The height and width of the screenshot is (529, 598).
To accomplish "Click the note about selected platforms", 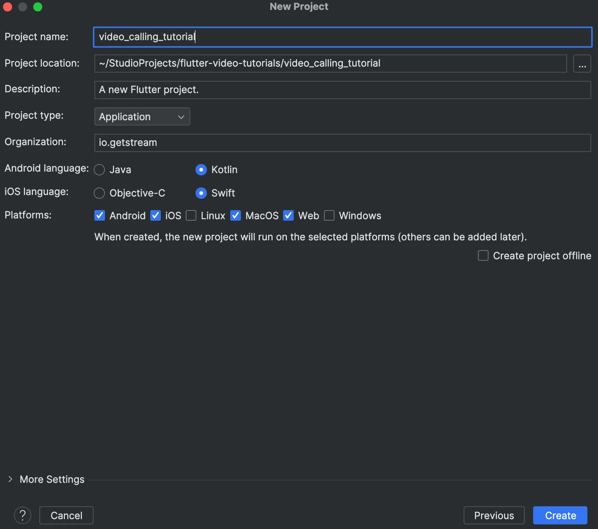I will (x=310, y=237).
